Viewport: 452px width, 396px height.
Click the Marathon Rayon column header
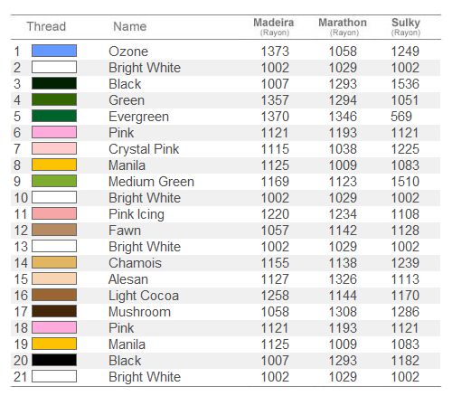coord(343,27)
